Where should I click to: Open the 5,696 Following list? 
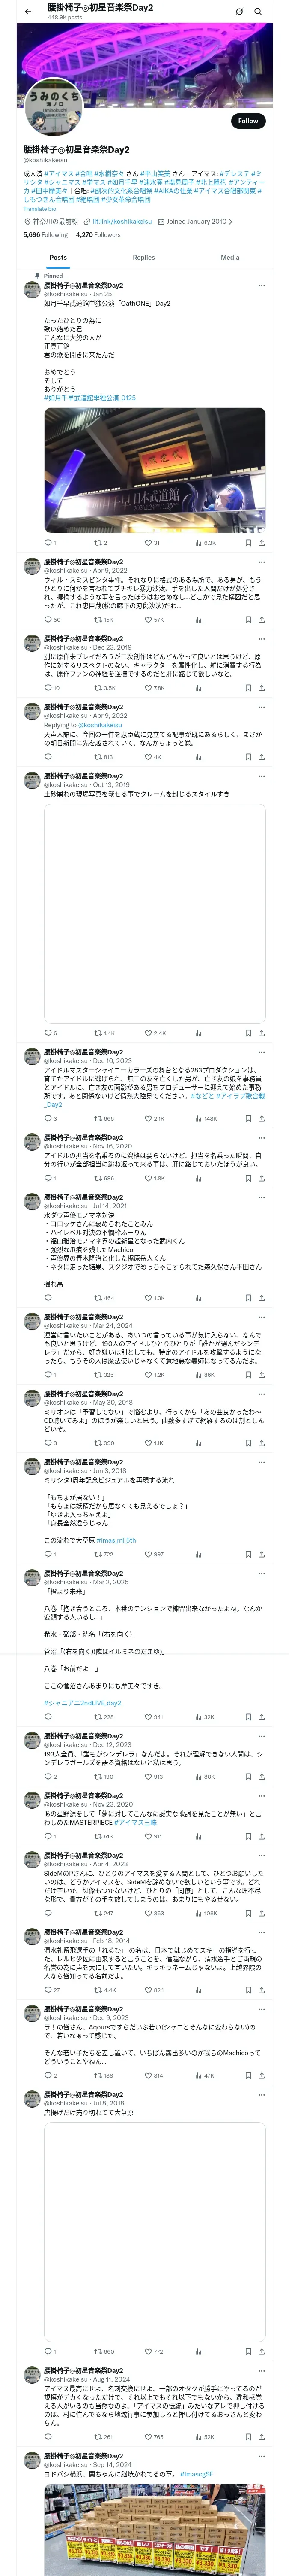pos(46,235)
